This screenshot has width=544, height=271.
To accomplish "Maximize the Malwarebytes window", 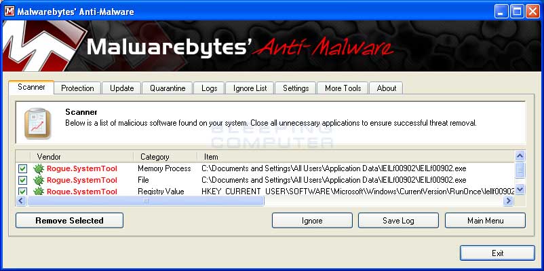I will coord(517,12).
